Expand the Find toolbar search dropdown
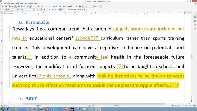This screenshot has height=111, width=197. point(94,6)
